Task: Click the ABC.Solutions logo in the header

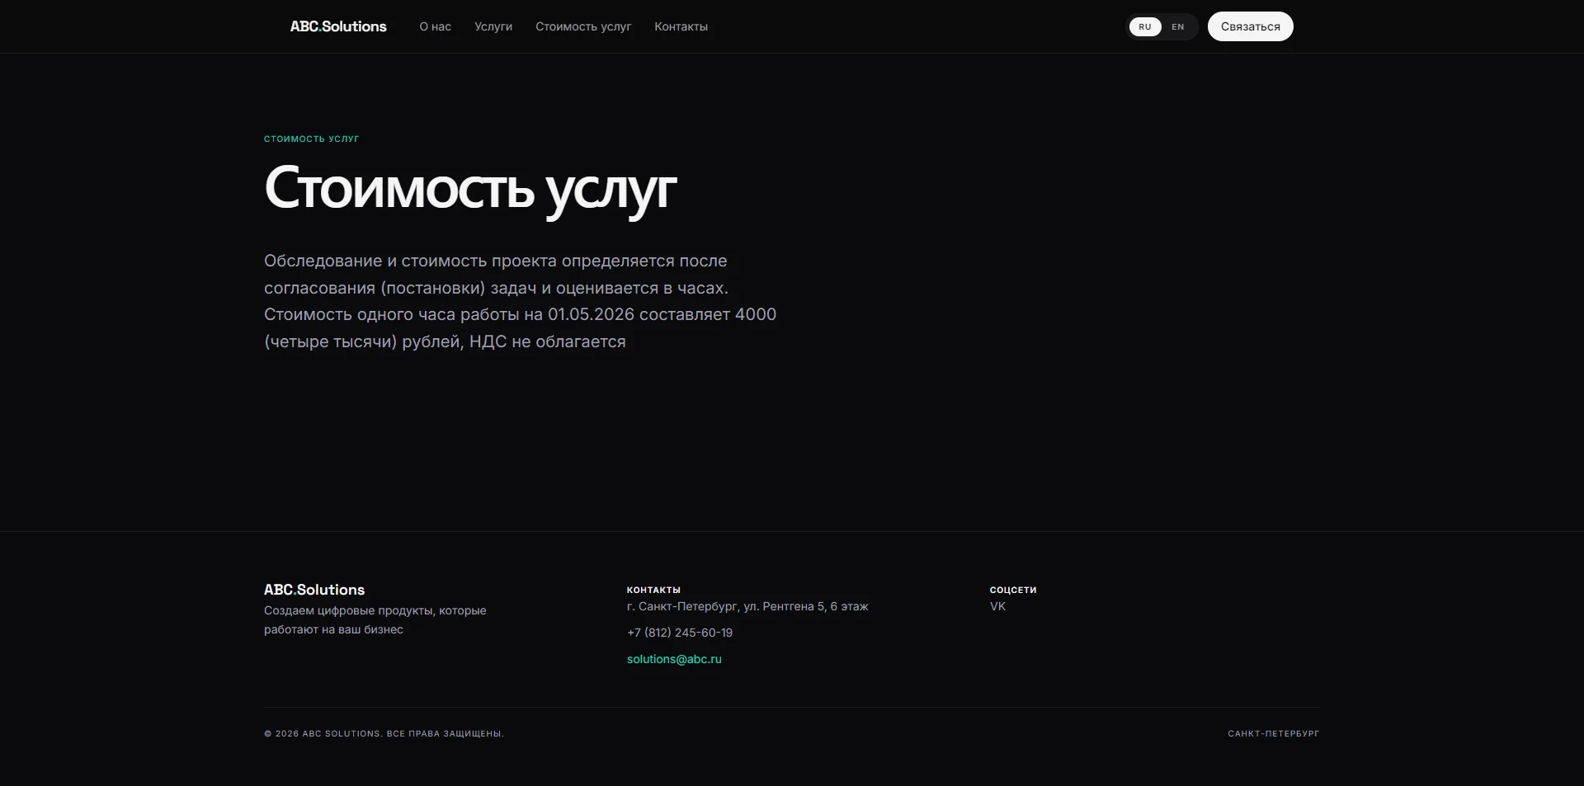Action: tap(338, 26)
